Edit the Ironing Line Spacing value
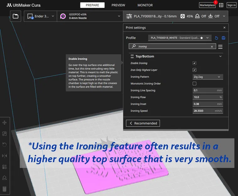238x196 pixels. 208,91
